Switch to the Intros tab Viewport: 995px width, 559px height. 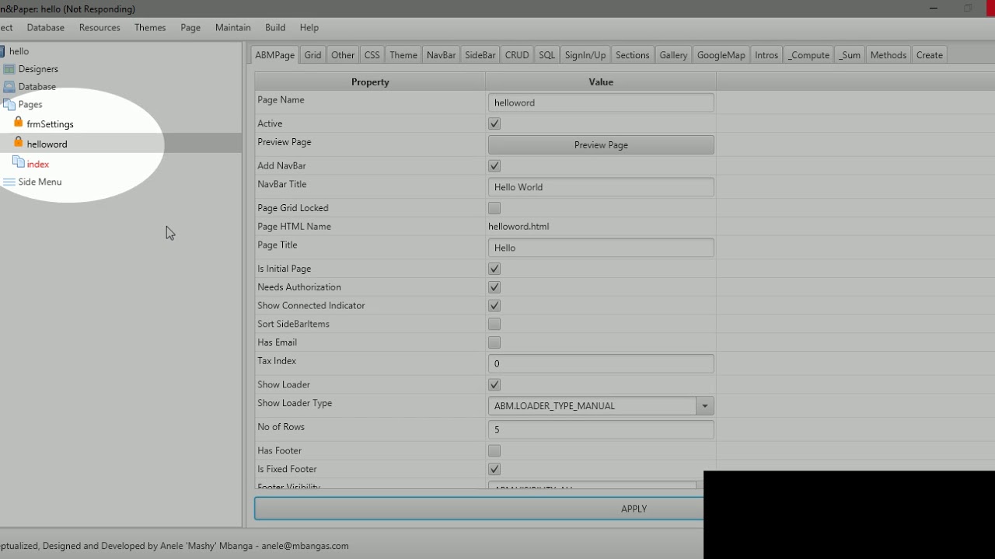click(x=766, y=55)
